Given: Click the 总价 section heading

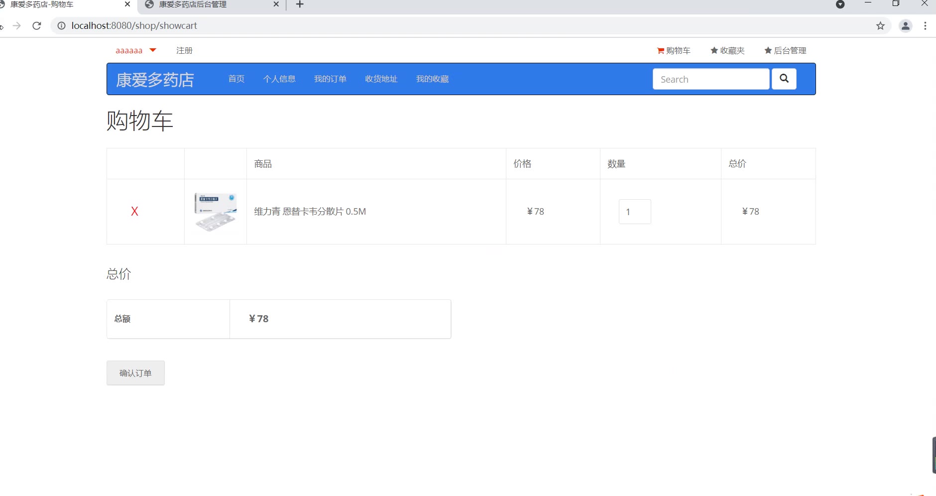Looking at the screenshot, I should [119, 274].
